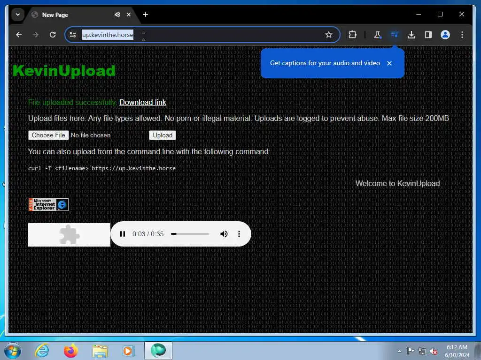The image size is (481, 360).
Task: Open the profile avatar menu
Action: click(x=445, y=35)
